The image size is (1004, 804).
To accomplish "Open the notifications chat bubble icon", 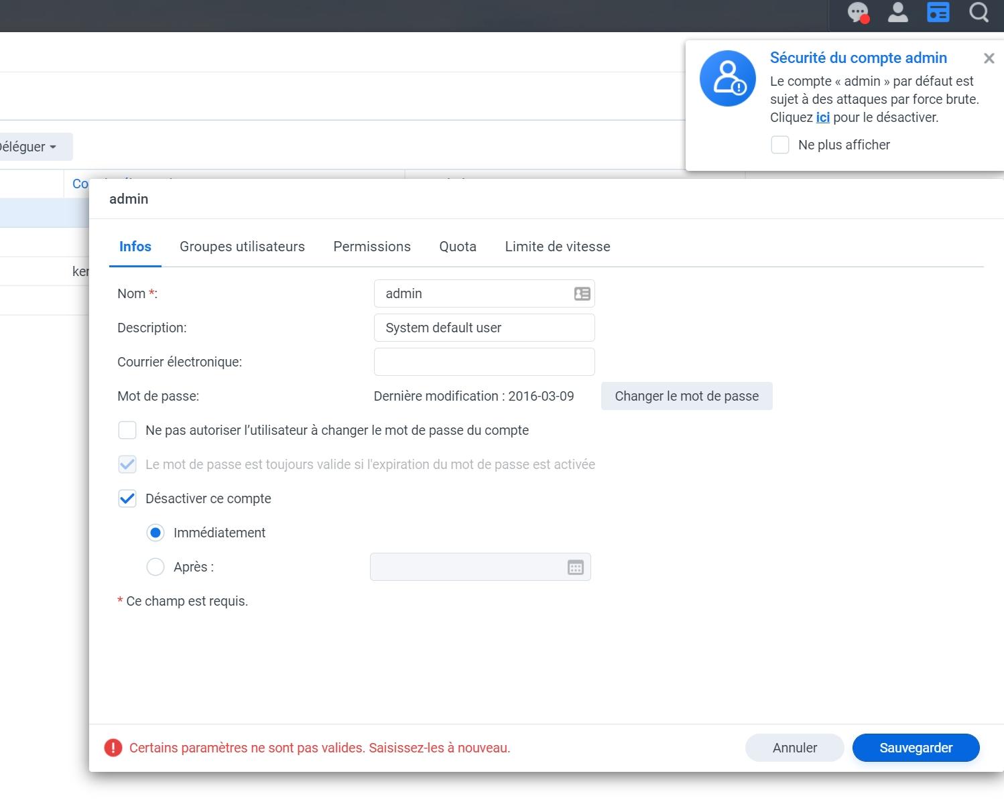I will coord(858,13).
